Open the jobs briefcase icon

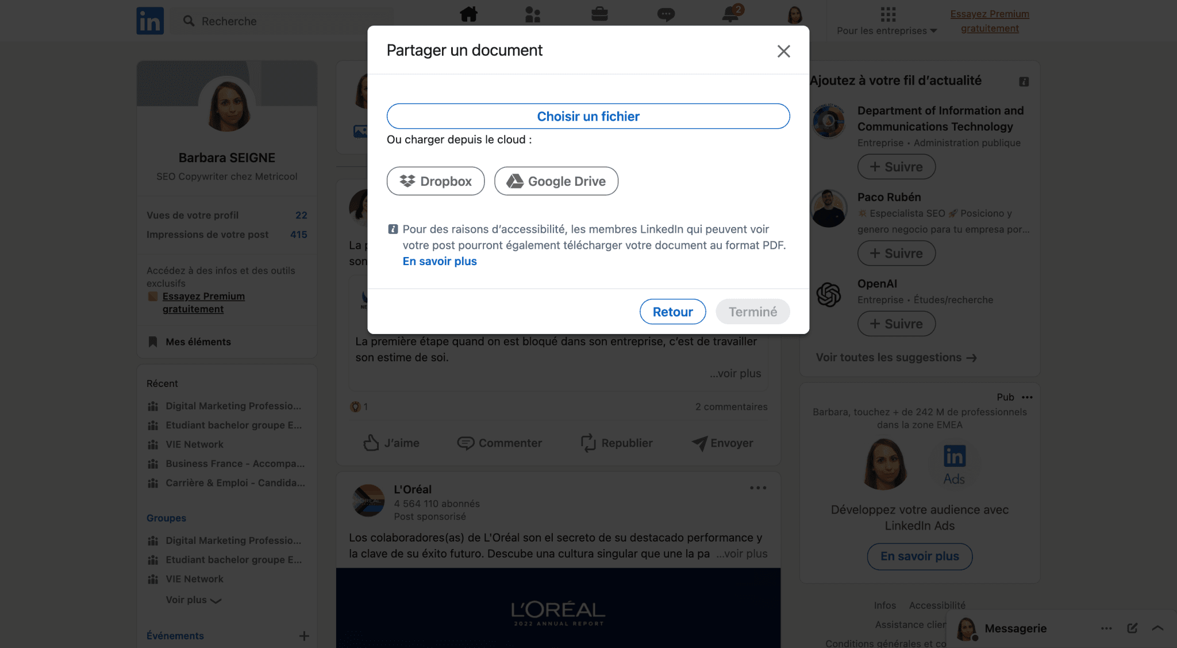coord(599,14)
